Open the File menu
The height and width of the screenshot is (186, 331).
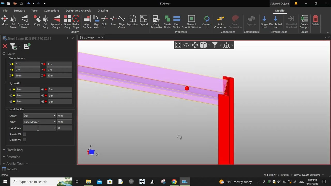pos(5,11)
